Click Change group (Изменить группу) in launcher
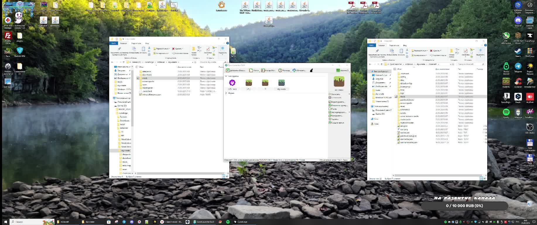This screenshot has width=537, height=225. 338,105
